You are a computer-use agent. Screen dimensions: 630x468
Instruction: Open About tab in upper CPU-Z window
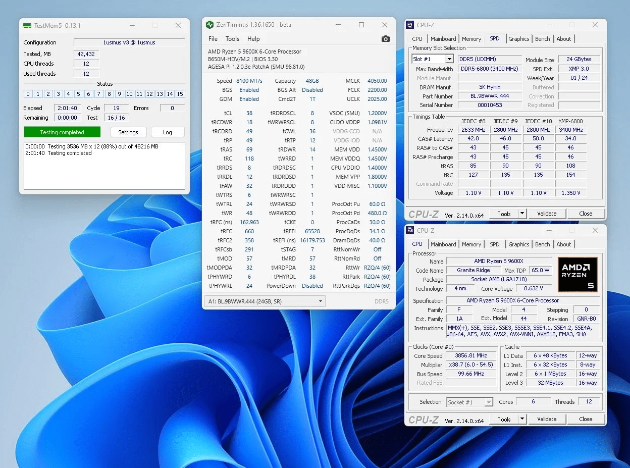coord(564,39)
